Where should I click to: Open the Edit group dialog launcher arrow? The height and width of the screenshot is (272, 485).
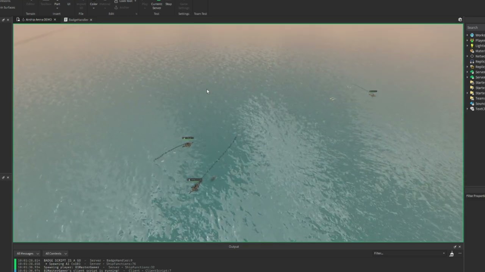(x=136, y=14)
